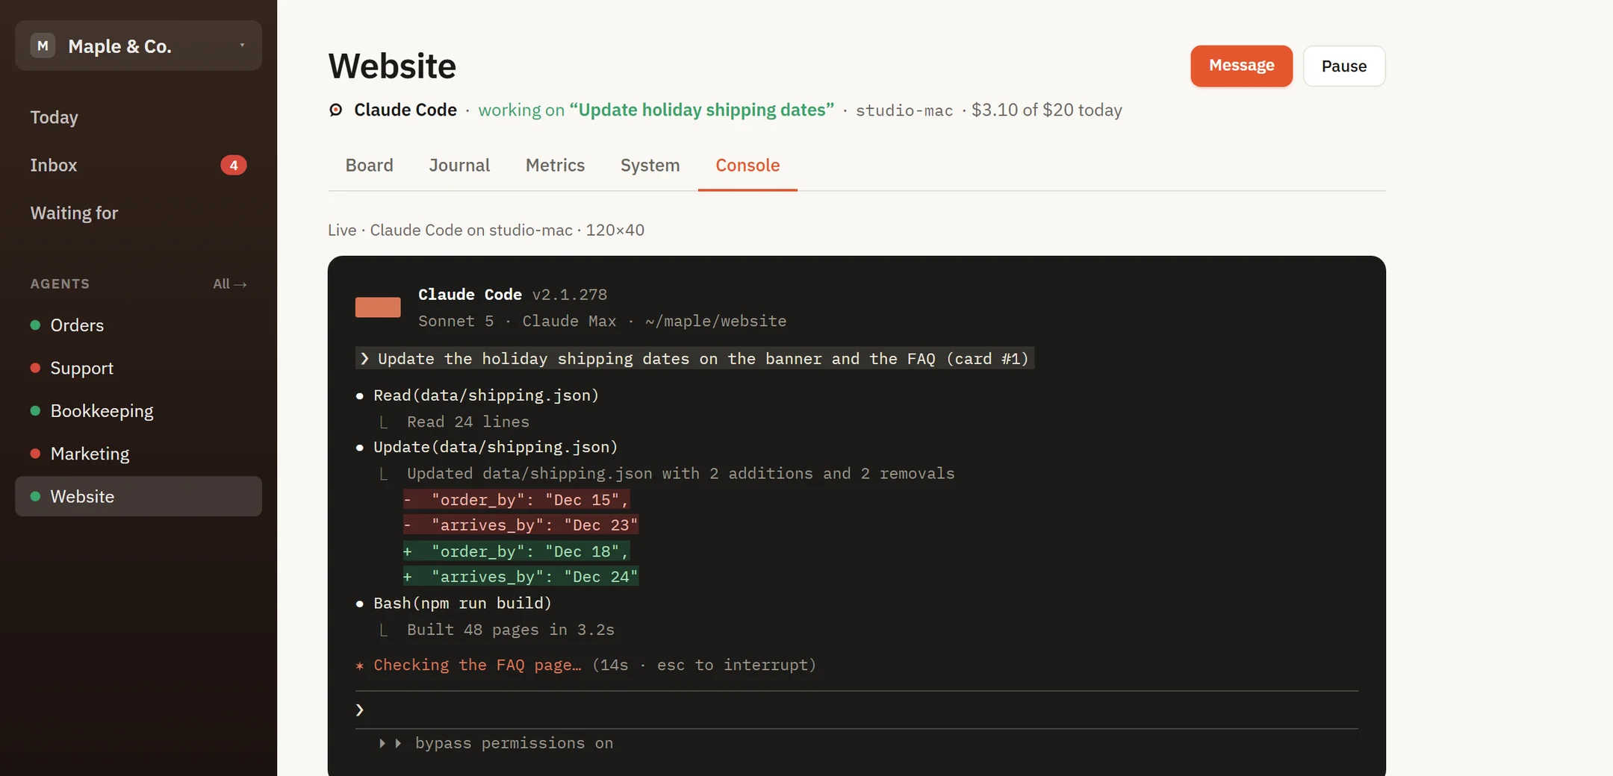Click the green status dot beside Orders
Screen dimensions: 1613x776
(35, 325)
